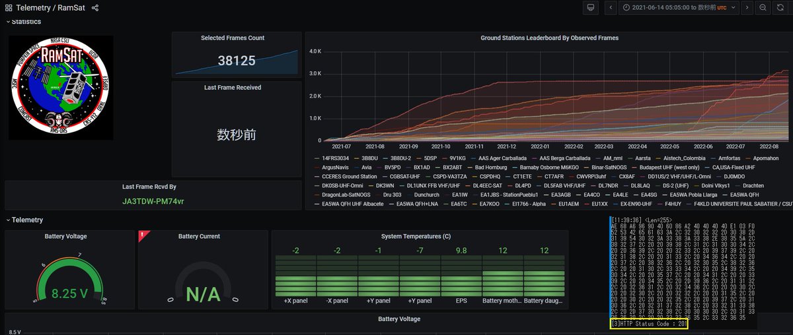
Task: Open the Last Frame Received panel menu
Action: (233, 87)
